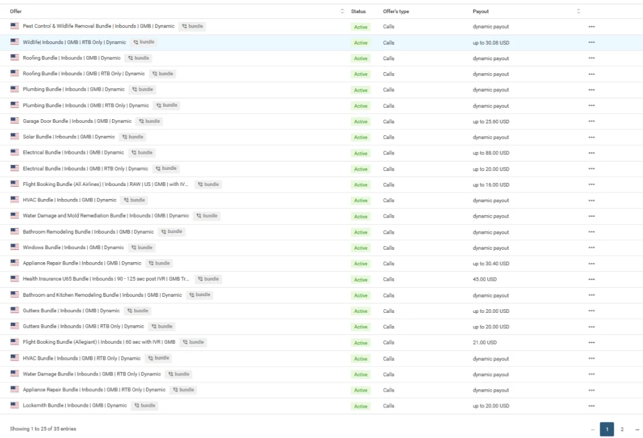
Task: Open three-dot menu for Wildlife Inbounds RTB Only row
Action: tap(591, 42)
